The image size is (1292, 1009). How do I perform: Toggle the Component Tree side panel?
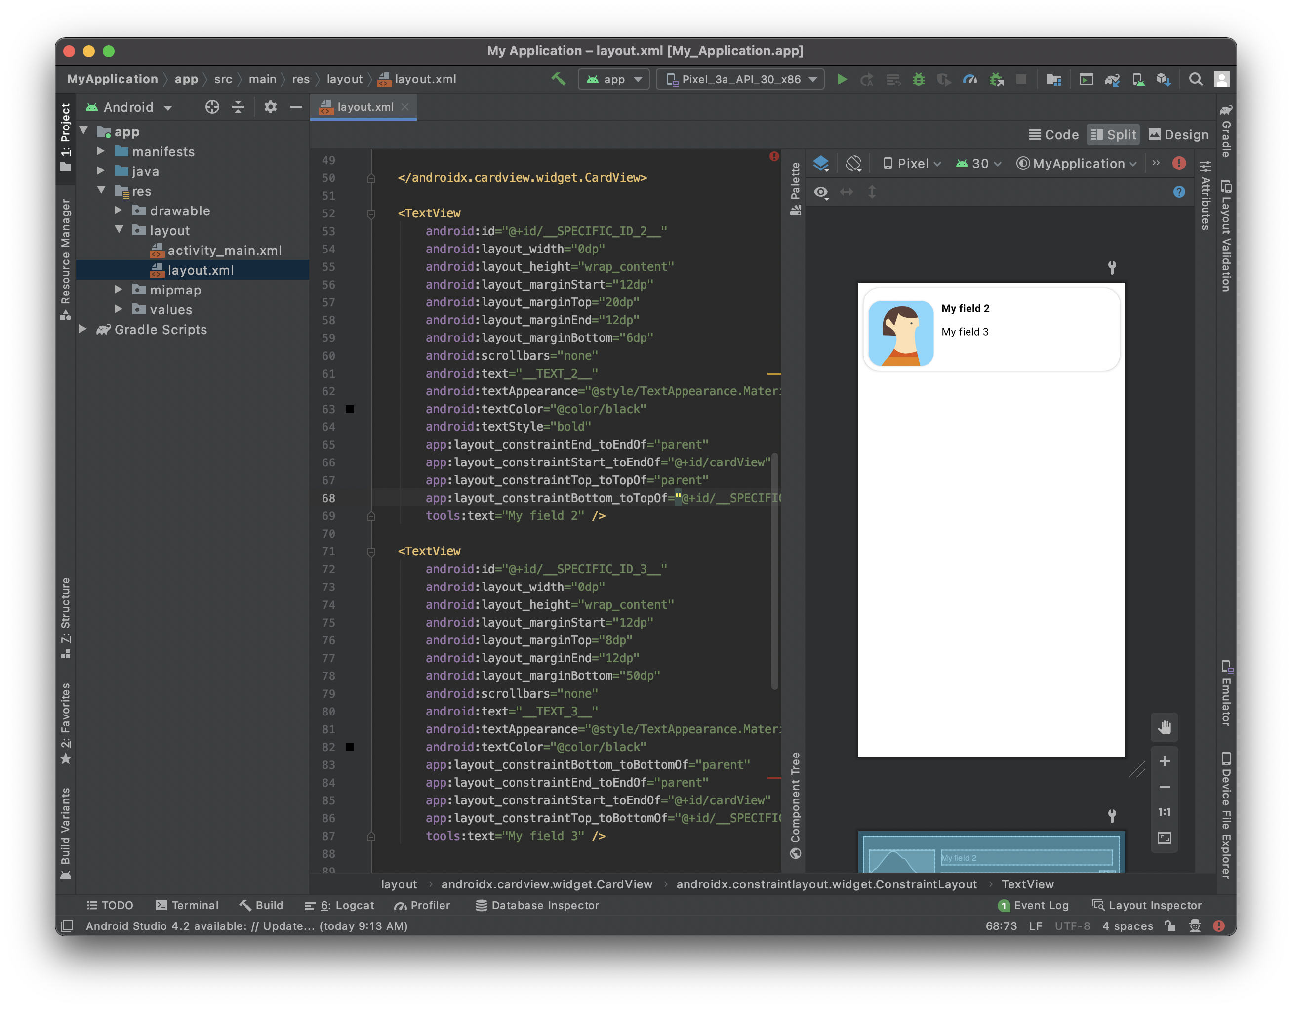(x=796, y=805)
